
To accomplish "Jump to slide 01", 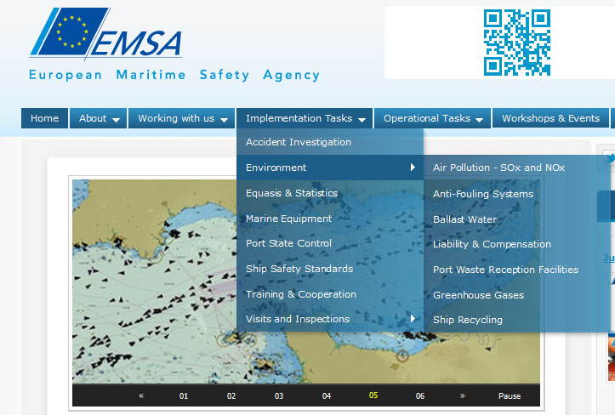I will (x=184, y=396).
